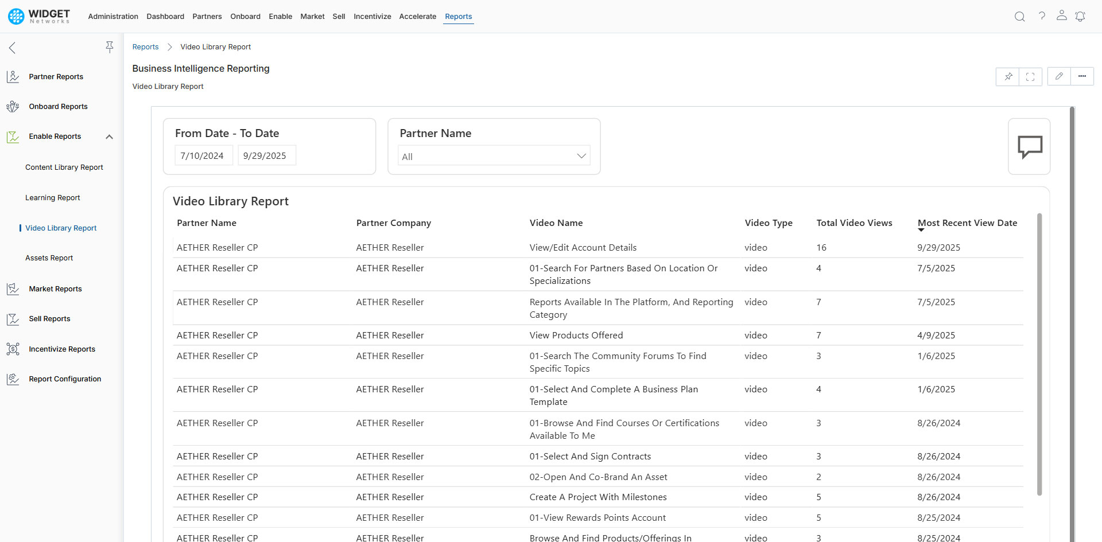The height and width of the screenshot is (542, 1102).
Task: Click the From Date field 7/10/2024
Action: pos(203,156)
